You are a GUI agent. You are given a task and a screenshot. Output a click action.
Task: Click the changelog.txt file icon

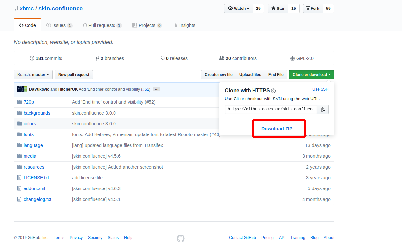[19, 199]
